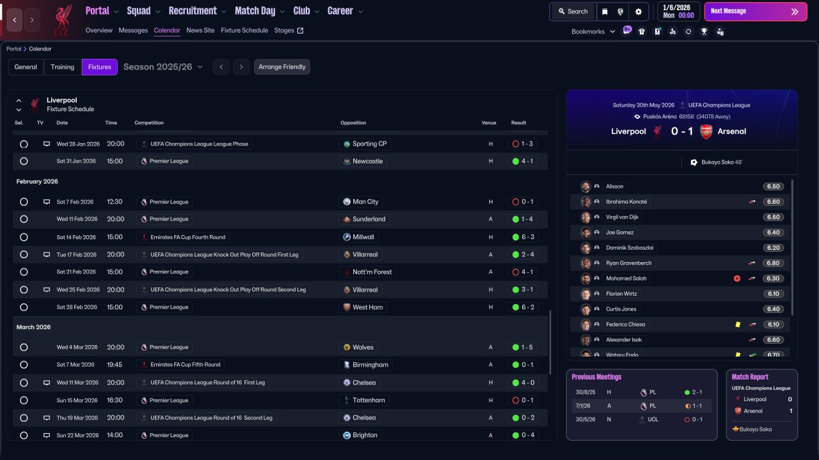This screenshot has height=460, width=819.
Task: Select the Tottenham fixture radio button
Action: tap(24, 401)
